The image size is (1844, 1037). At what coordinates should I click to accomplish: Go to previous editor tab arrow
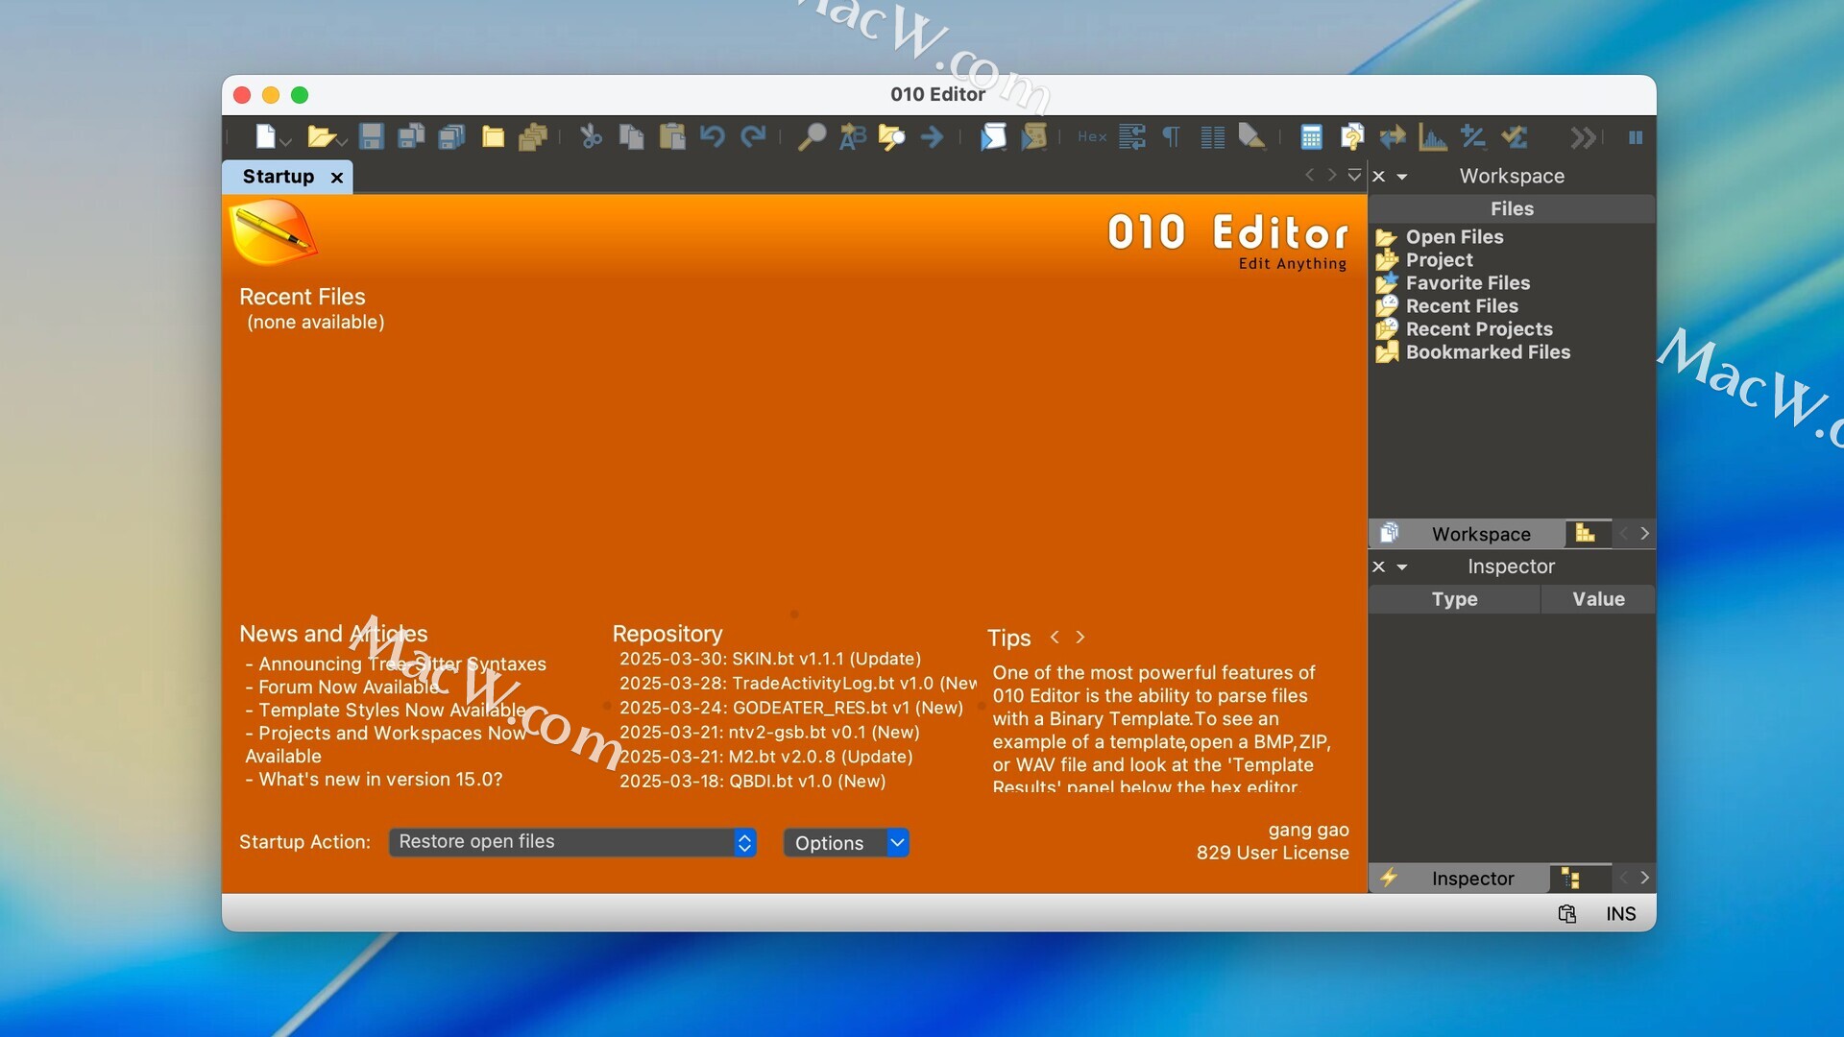[x=1309, y=175]
